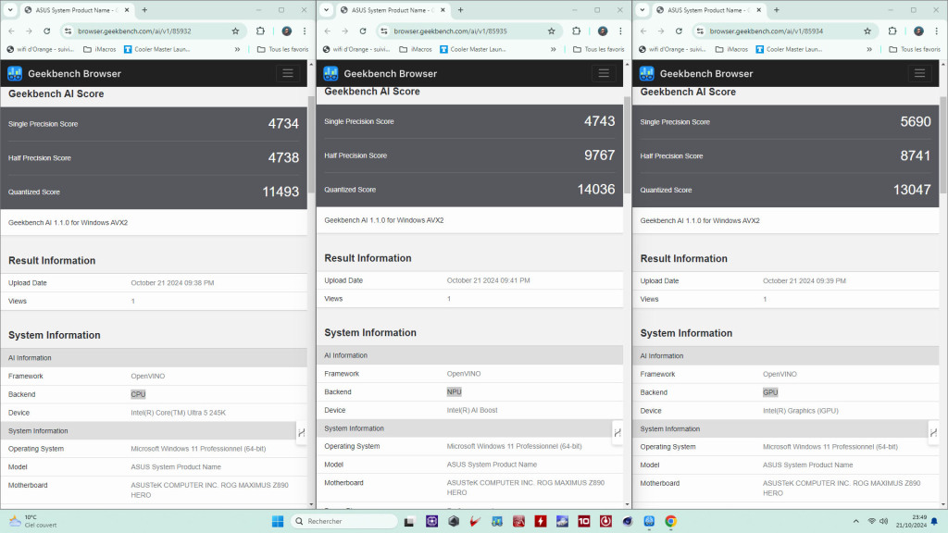
Task: Show hidden bookmarks in the right window
Action: point(869,50)
